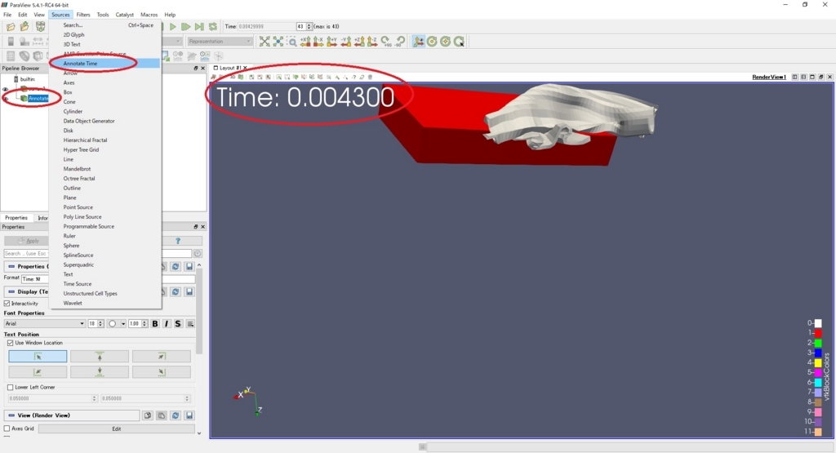Viewport: 836px width, 453px height.
Task: Open the Help menu
Action: pyautogui.click(x=170, y=15)
